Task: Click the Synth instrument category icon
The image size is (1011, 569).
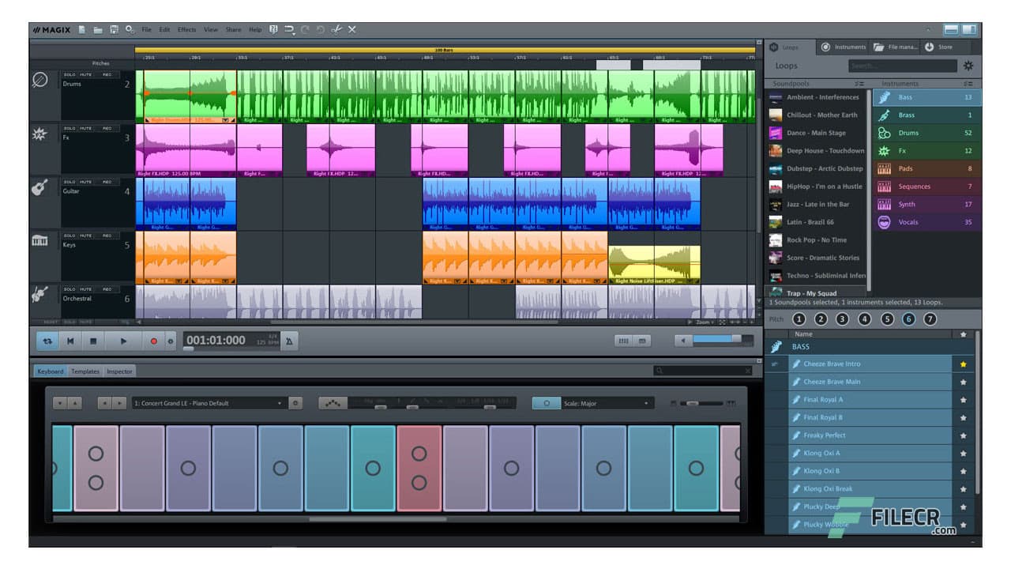Action: [x=884, y=204]
